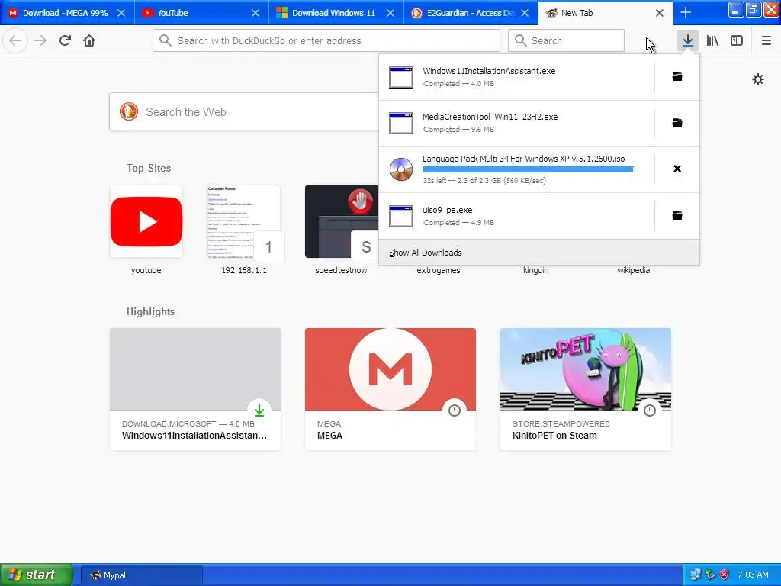Open the Windows11InstallationAssistant highlight card
Image resolution: width=781 pixels, height=586 pixels.
tap(195, 389)
